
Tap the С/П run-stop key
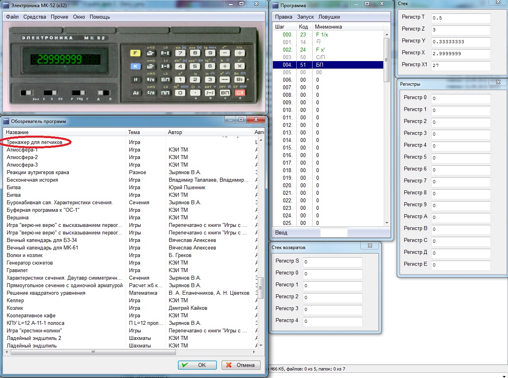(151, 93)
